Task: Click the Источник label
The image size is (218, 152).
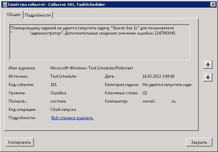Action: (x=19, y=76)
